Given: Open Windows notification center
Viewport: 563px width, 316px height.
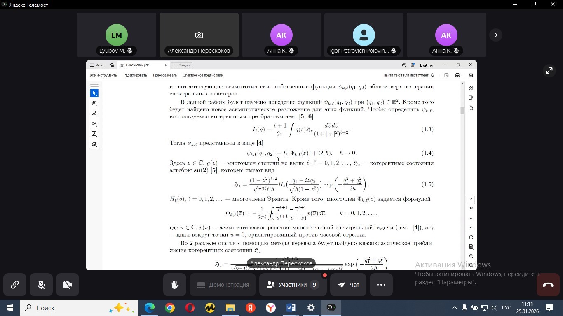Looking at the screenshot, I should [549, 308].
